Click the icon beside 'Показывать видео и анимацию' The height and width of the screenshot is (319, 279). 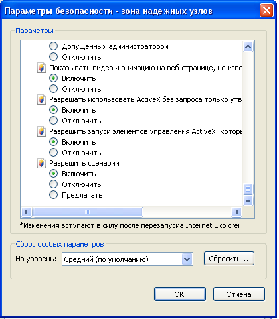(41, 68)
